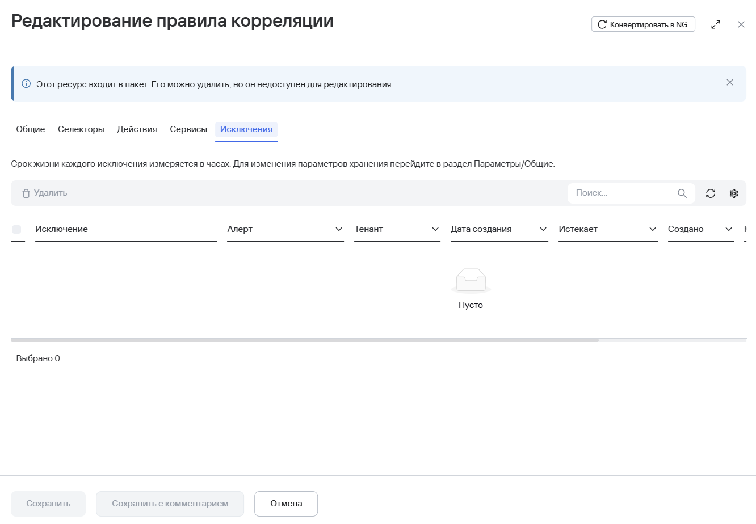Image resolution: width=756 pixels, height=524 pixels.
Task: Expand the Создано column dropdown
Action: click(729, 229)
